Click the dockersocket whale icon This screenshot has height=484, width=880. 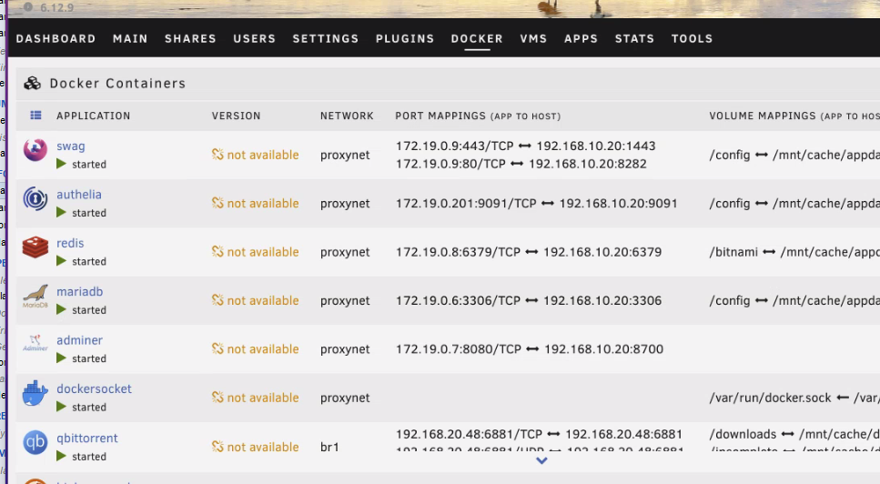pyautogui.click(x=35, y=393)
